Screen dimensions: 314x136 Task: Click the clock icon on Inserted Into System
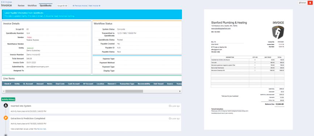pos(170,106)
